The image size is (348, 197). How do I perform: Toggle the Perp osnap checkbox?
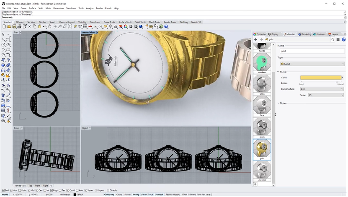click(x=52, y=191)
